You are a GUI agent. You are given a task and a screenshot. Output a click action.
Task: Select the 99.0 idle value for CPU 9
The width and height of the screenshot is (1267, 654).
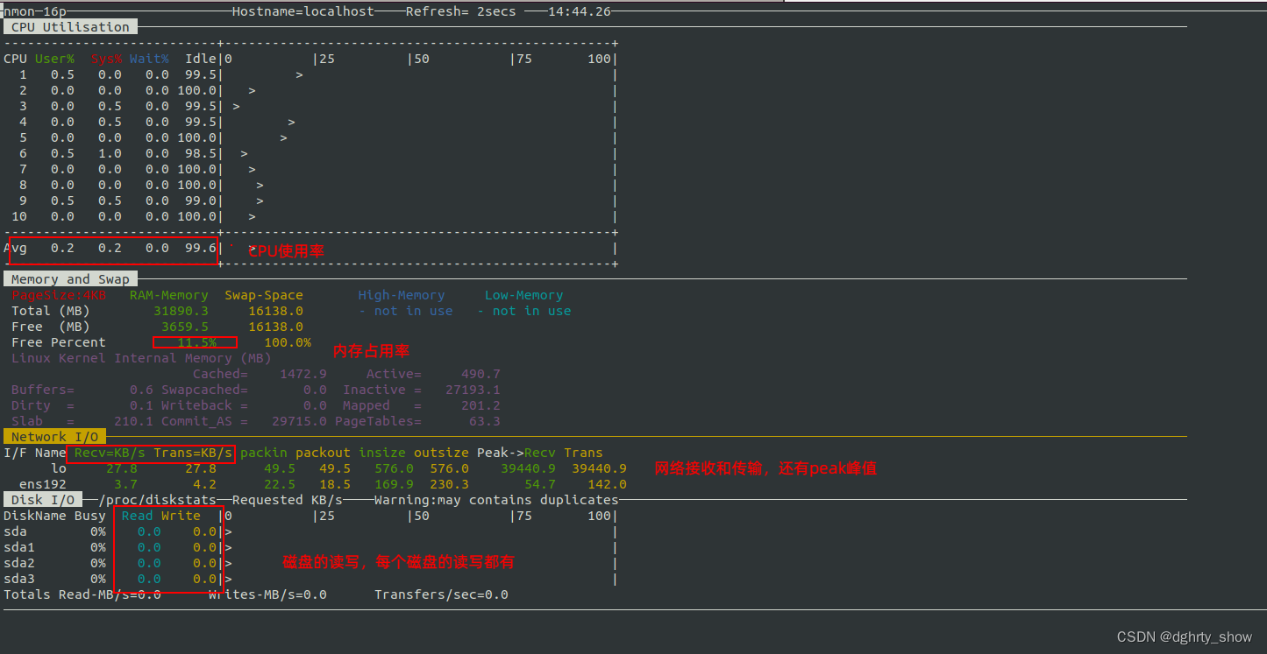coord(200,200)
